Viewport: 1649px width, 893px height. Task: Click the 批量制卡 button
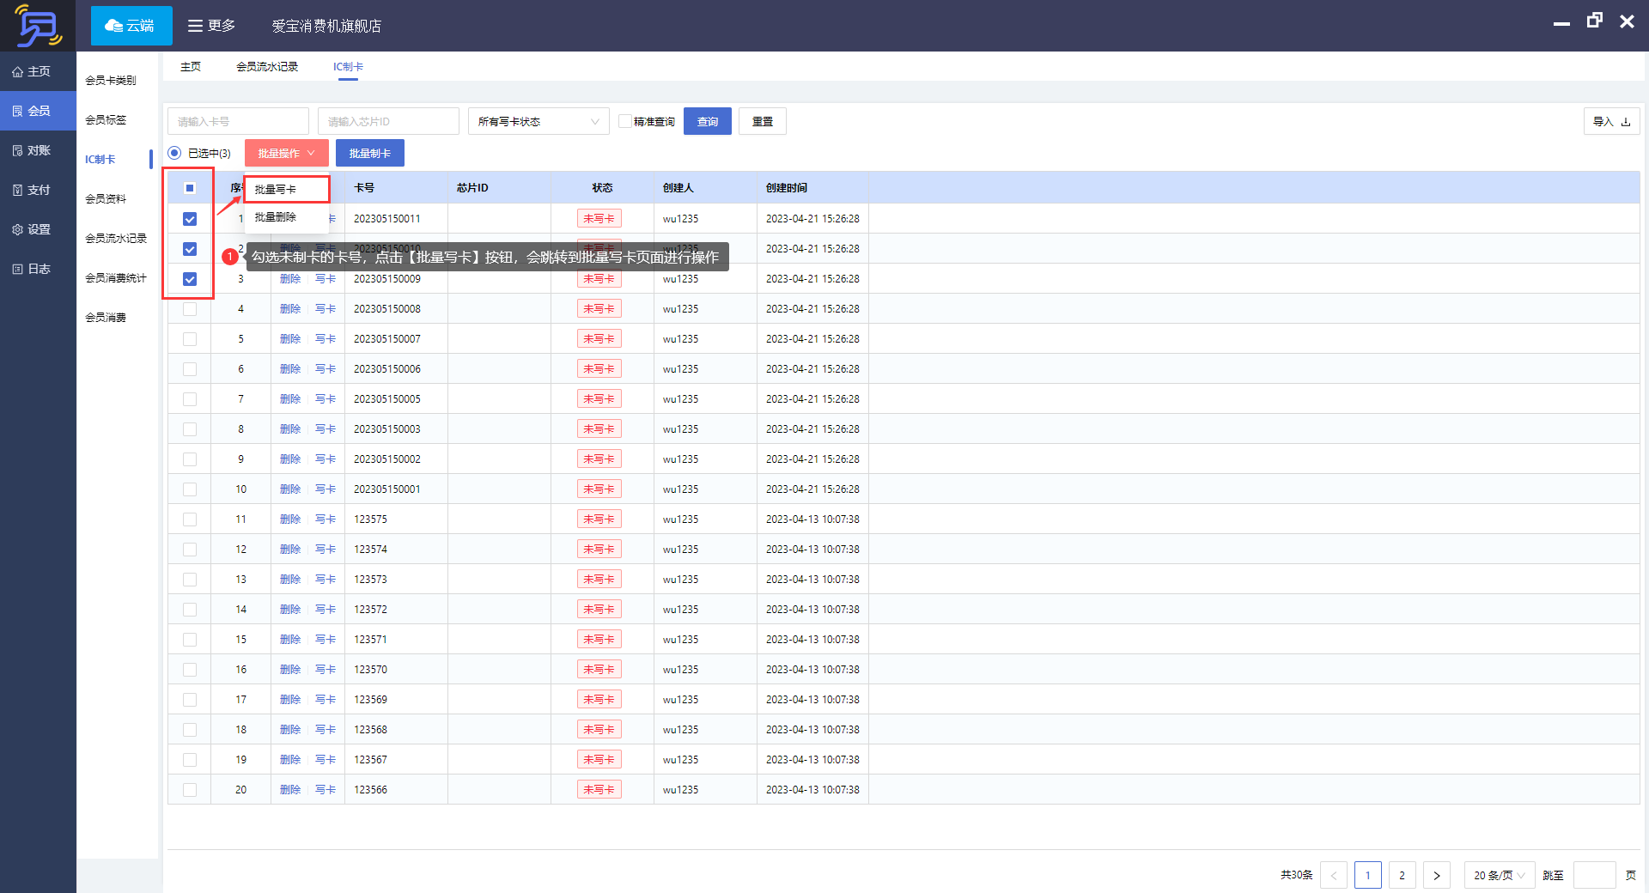tap(370, 153)
